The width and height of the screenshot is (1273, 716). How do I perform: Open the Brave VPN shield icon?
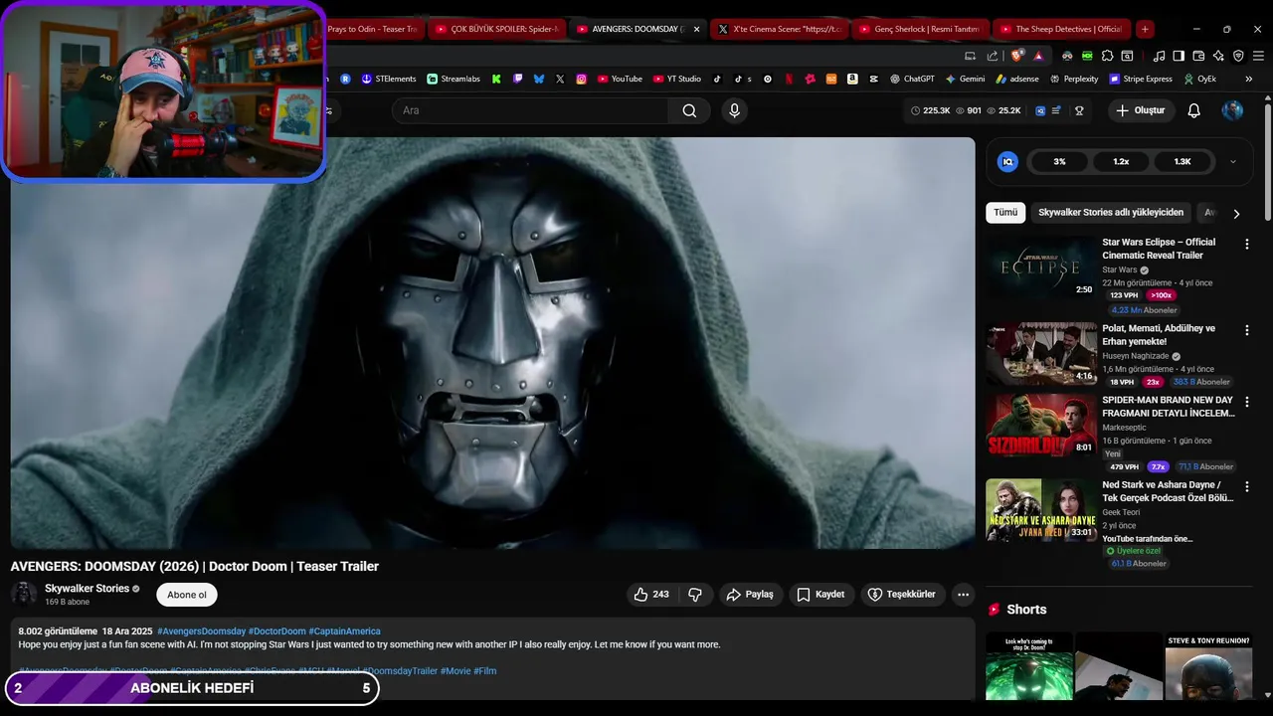click(1238, 56)
